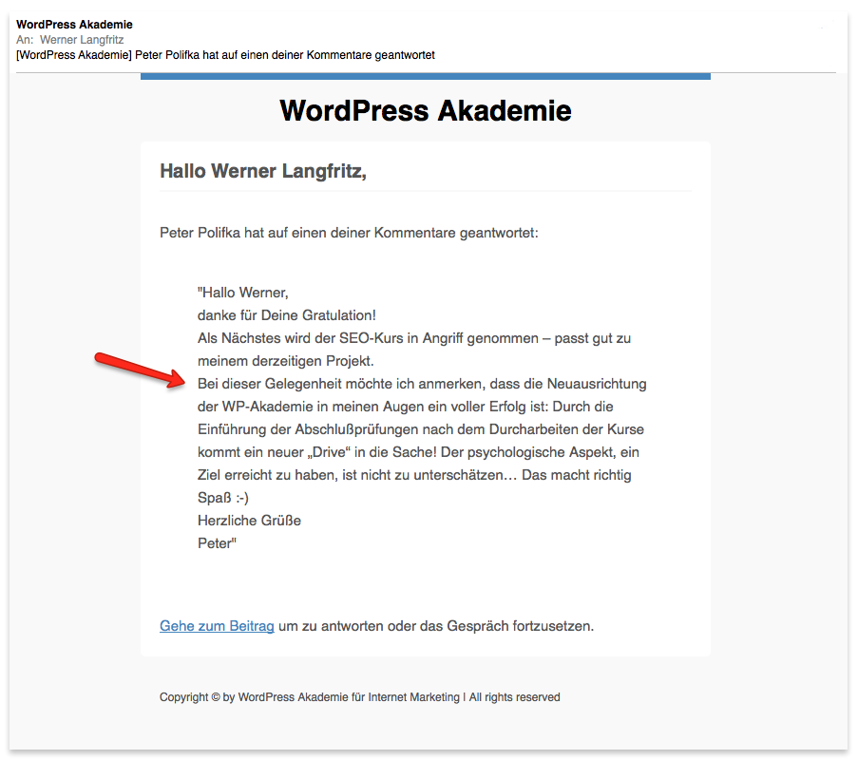Click line beginning 'Ziel erreicht zu haben'
This screenshot has height=760, width=858.
click(x=414, y=475)
